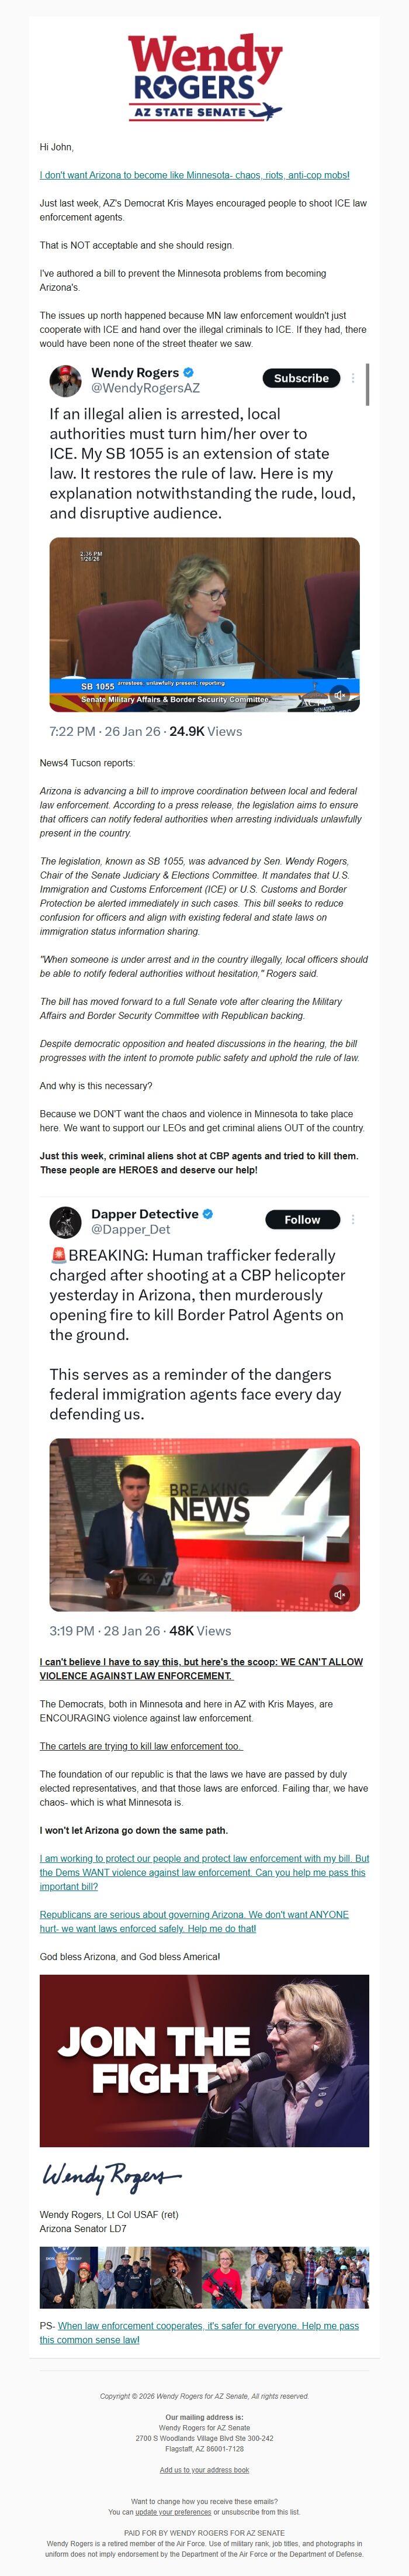Click the "update your preferences" link

coord(173,2512)
